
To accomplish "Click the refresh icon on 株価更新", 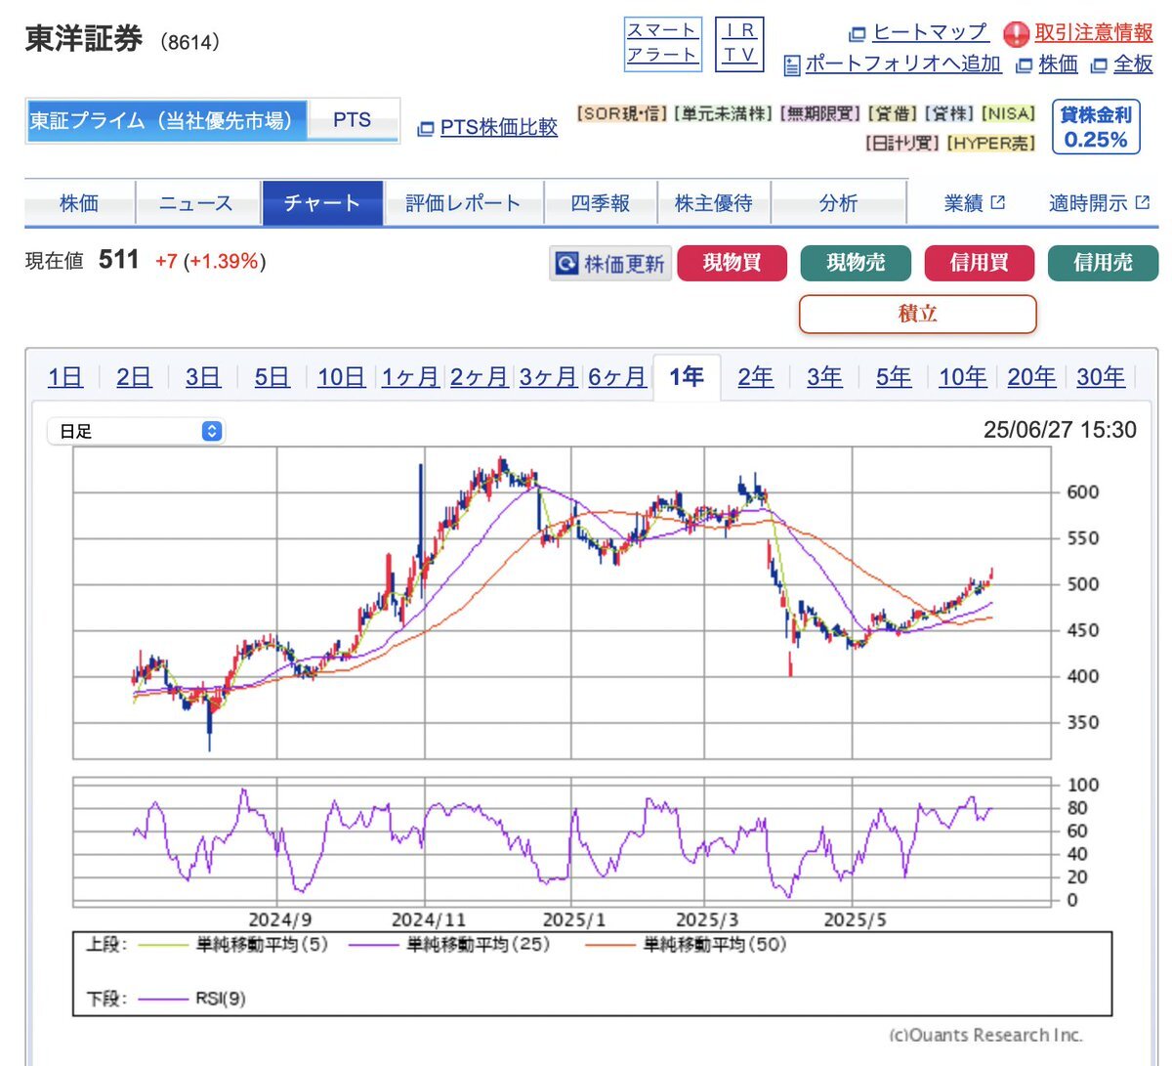I will [x=566, y=264].
